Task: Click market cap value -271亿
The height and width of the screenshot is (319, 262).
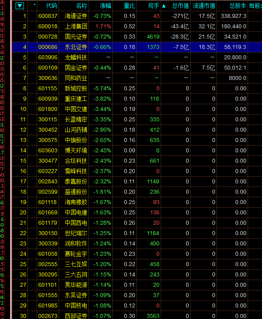Action: (180, 16)
